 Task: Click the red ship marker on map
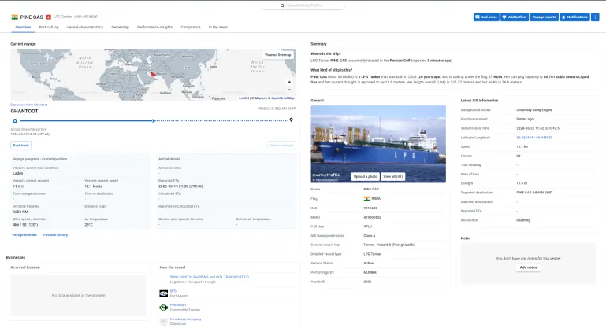coord(152,76)
